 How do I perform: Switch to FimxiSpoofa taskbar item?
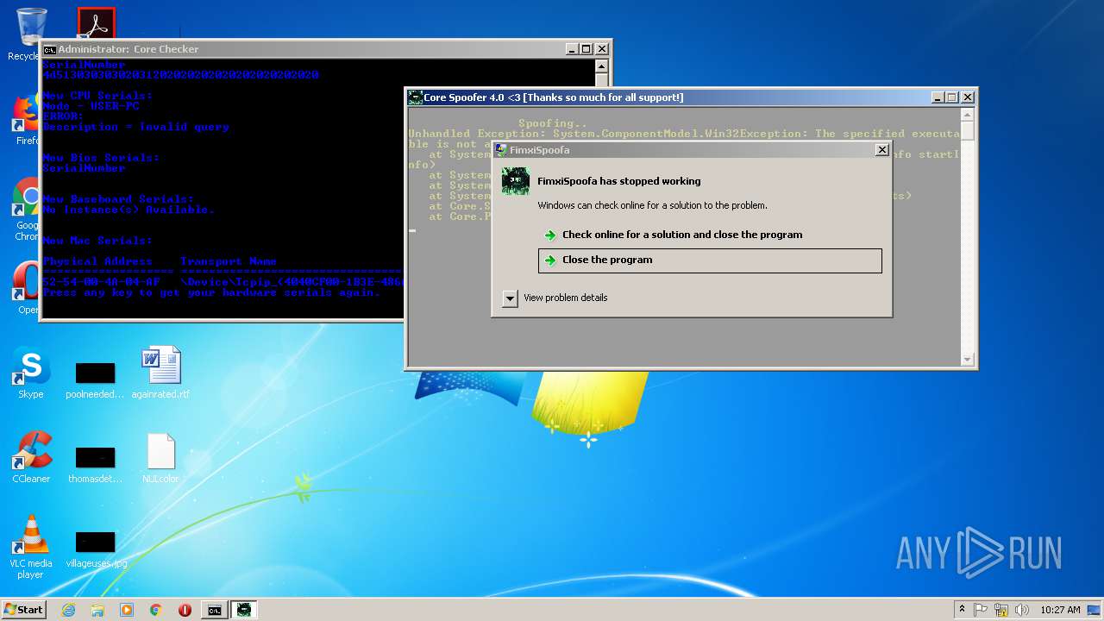tap(244, 610)
